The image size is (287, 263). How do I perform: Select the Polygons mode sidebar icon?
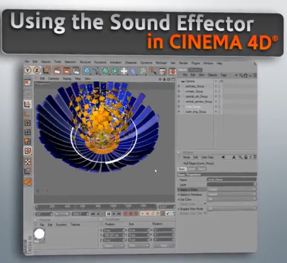coord(28,142)
